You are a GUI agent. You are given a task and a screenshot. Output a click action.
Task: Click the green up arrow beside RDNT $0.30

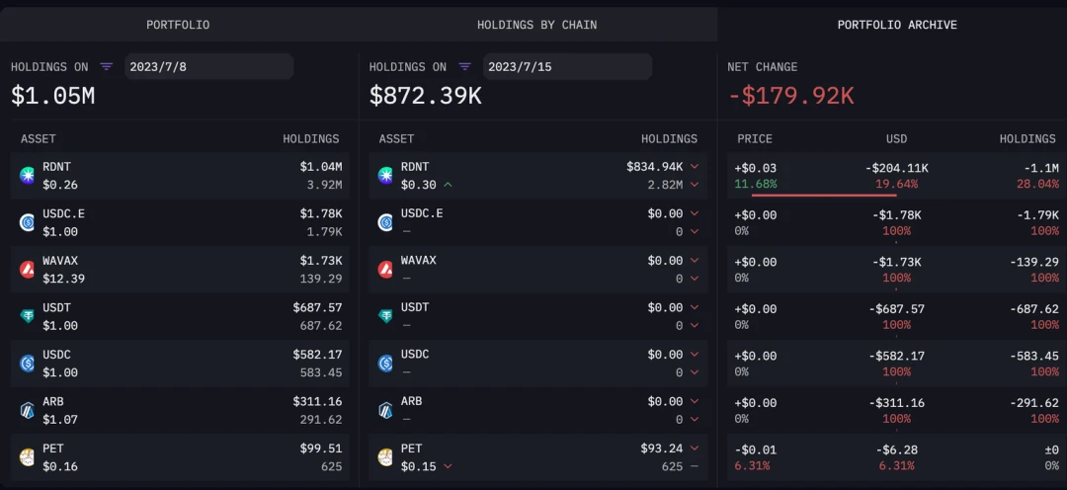449,185
